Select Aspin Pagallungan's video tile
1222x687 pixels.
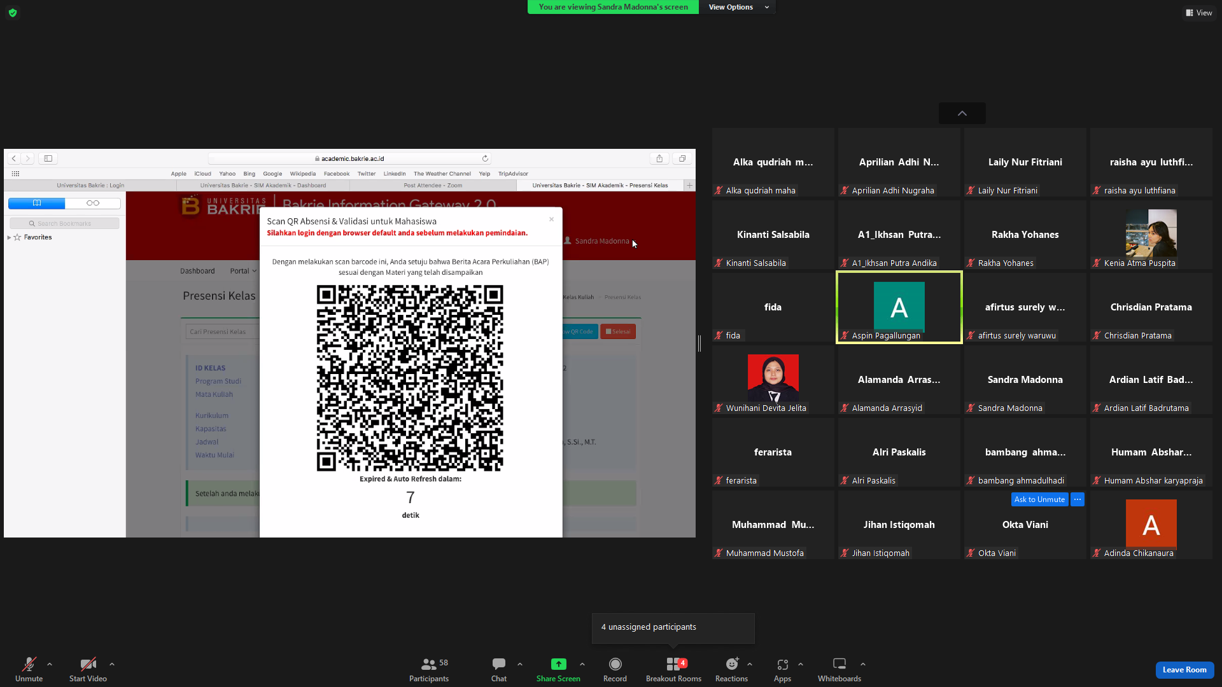899,307
